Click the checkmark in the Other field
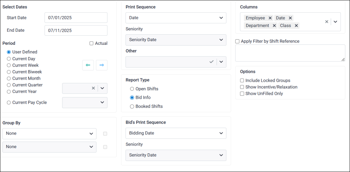This screenshot has height=172, width=350. click(212, 62)
